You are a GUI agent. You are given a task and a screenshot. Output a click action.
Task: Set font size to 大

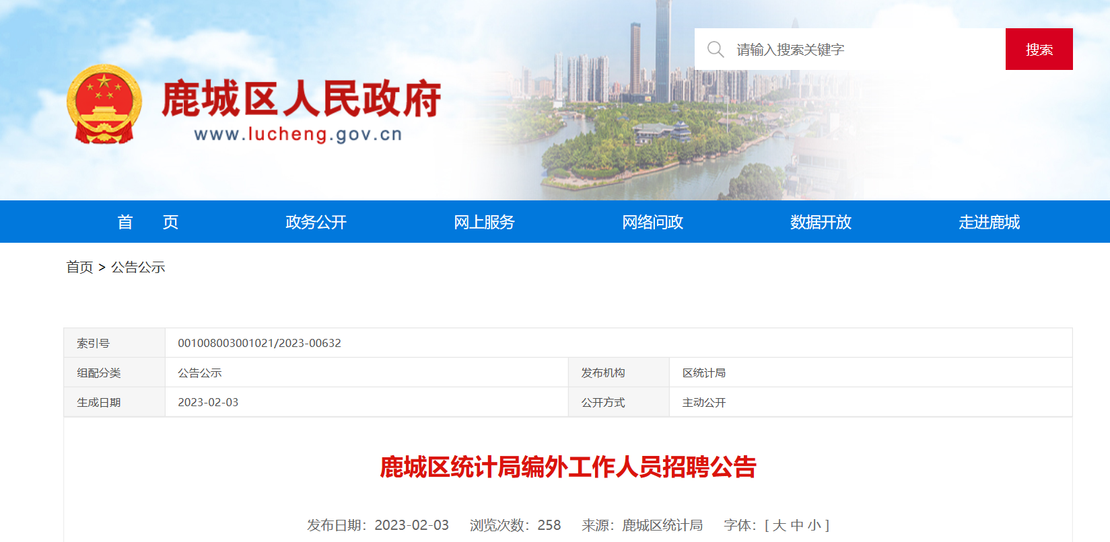click(x=779, y=525)
